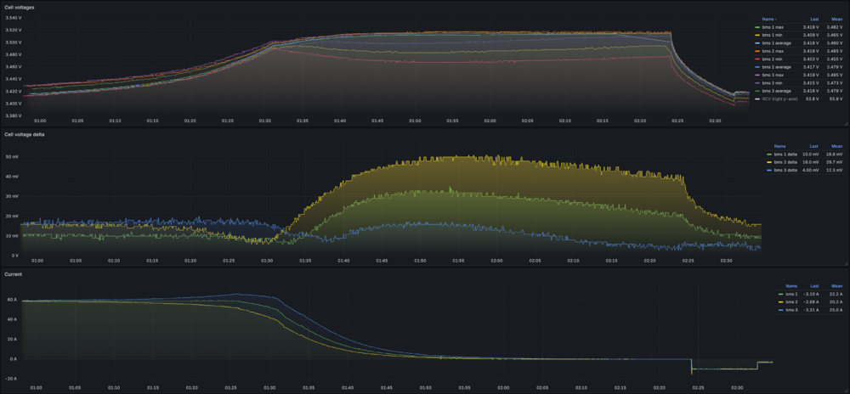Image resolution: width=850 pixels, height=394 pixels.
Task: Sort Current legend by Mean
Action: coord(838,286)
